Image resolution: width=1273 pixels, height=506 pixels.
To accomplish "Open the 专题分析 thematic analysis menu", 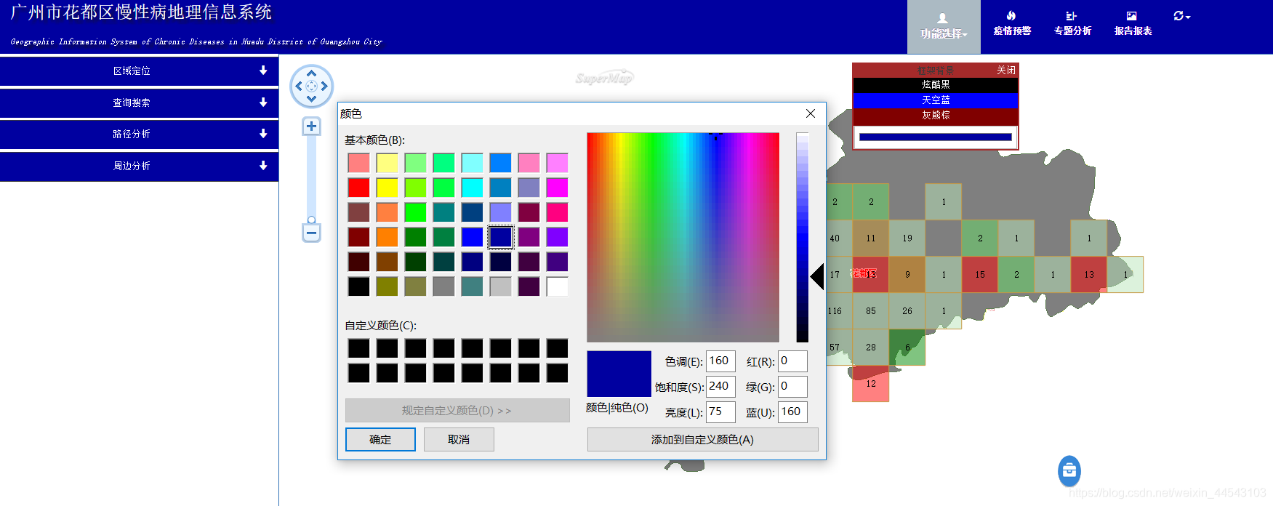I will [x=1072, y=24].
